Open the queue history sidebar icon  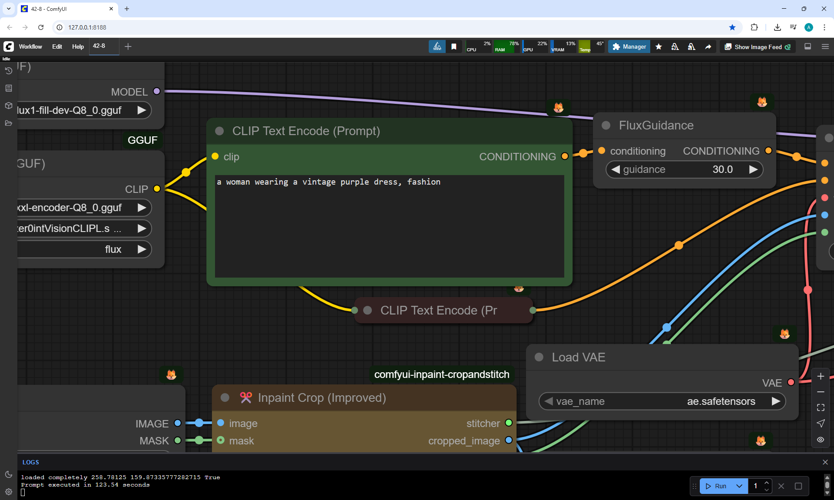click(x=8, y=71)
